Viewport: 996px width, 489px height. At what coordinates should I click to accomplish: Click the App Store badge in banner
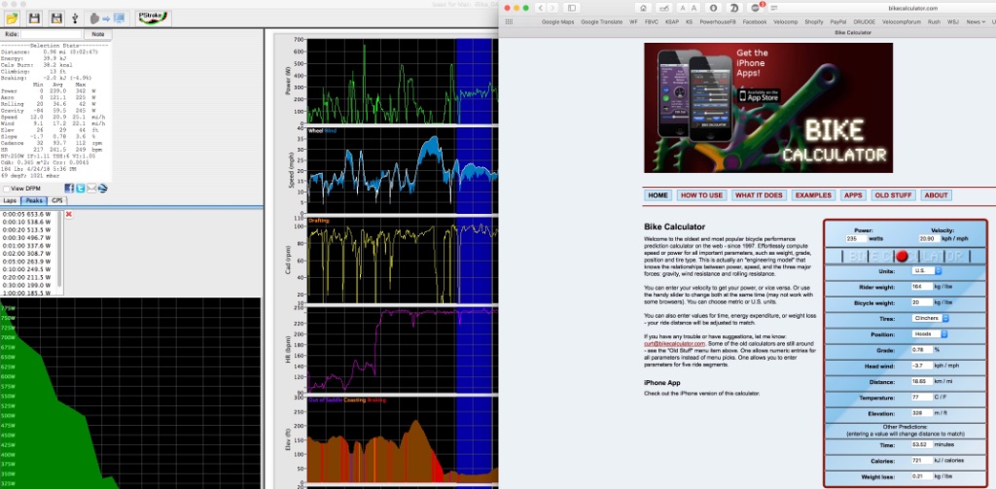758,96
